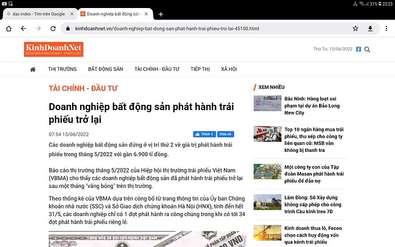Open article Bắc Ninh: Hàng loạt sai phạm
Viewport: 395px width, 247px height.
click(x=312, y=105)
